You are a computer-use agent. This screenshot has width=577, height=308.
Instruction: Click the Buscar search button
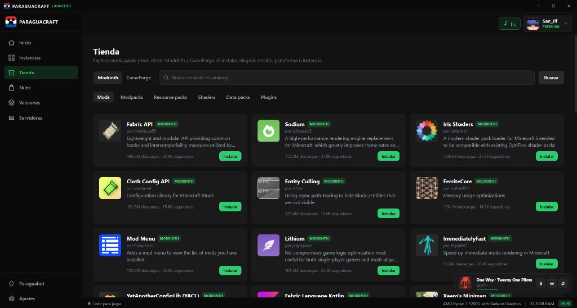click(x=551, y=78)
